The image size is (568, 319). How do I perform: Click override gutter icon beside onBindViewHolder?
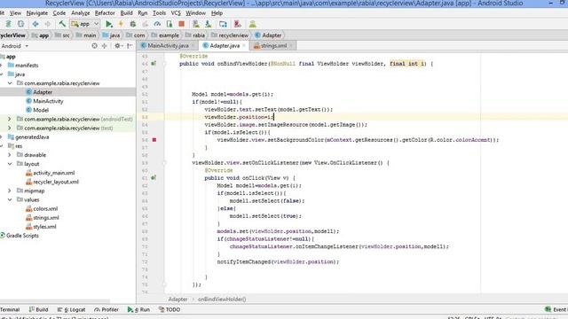pos(154,63)
